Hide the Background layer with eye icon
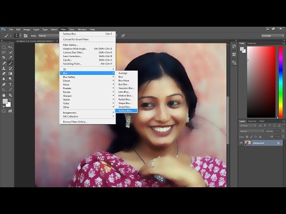This screenshot has height=214, width=286. click(241, 143)
